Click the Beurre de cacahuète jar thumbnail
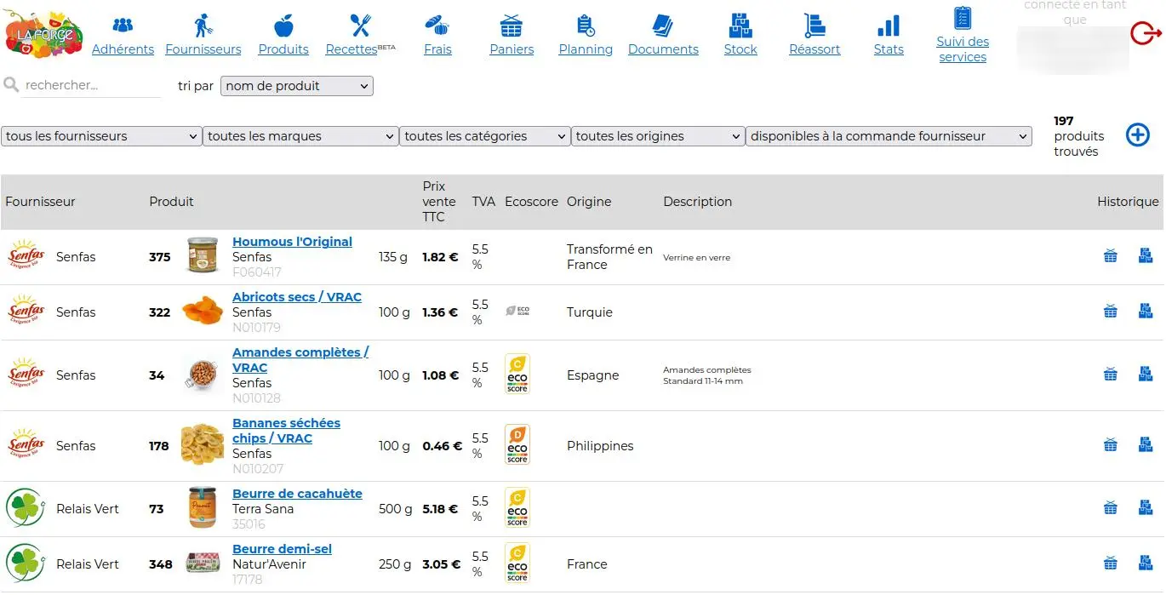Viewport: 1166px width, 595px height. (203, 507)
